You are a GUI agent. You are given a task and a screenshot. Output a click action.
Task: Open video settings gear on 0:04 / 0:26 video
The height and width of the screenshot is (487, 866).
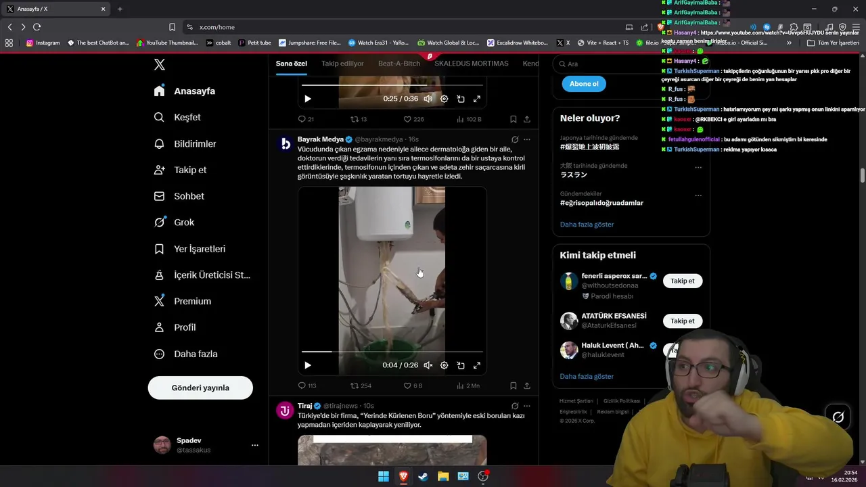pos(445,365)
